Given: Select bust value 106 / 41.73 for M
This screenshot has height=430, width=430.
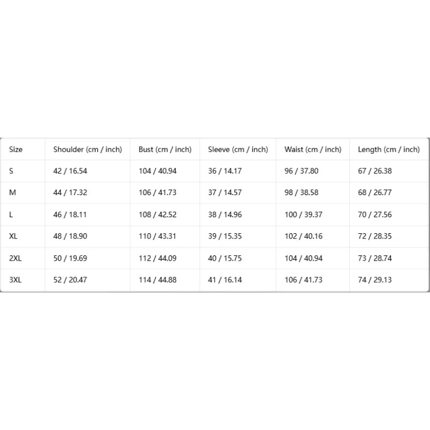Looking at the screenshot, I should coord(157,192).
